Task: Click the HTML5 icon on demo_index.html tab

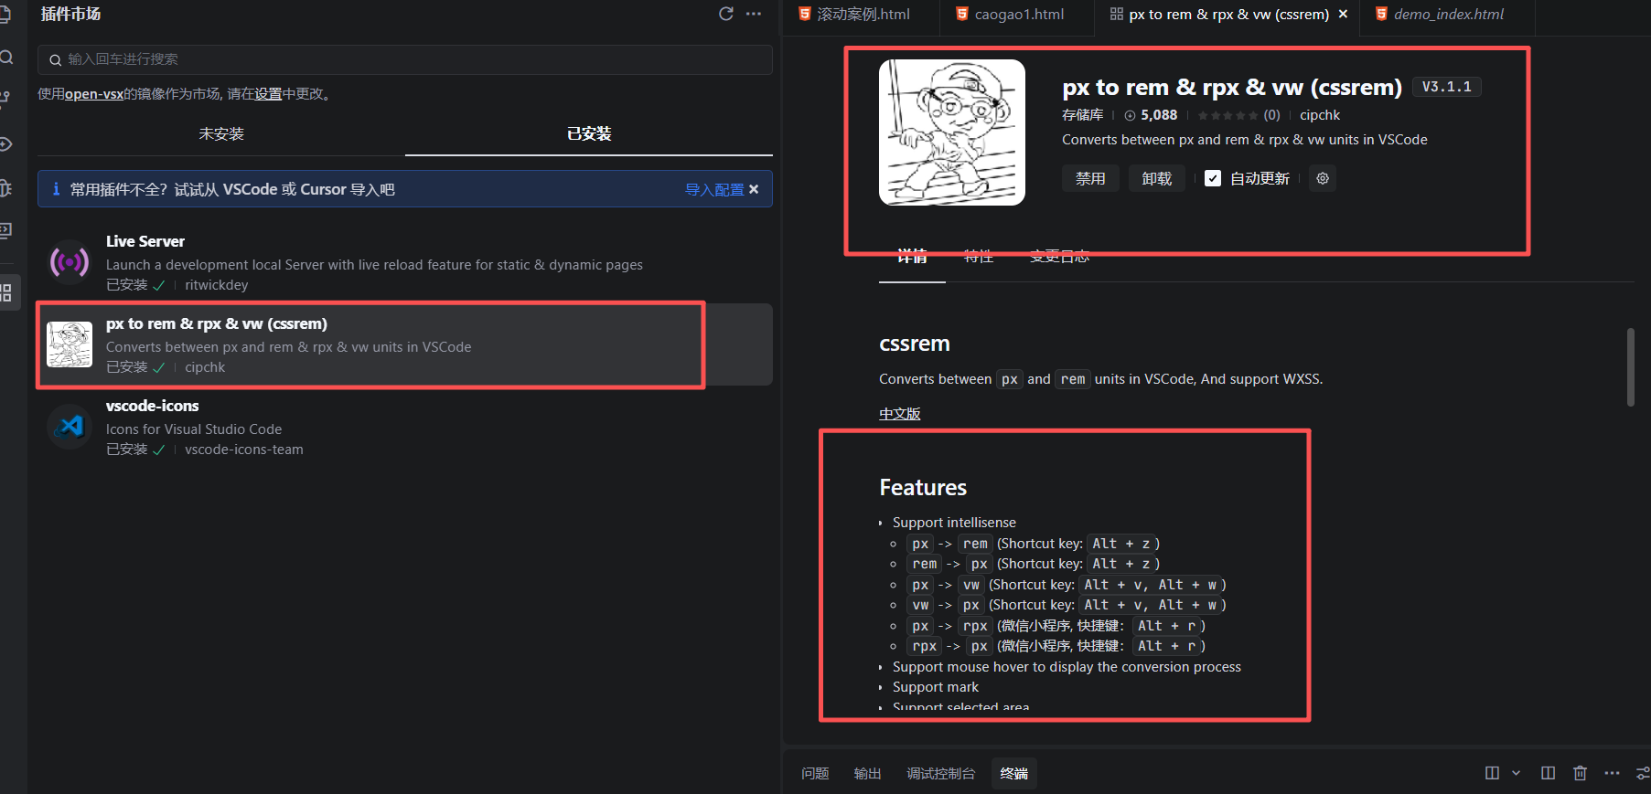Action: tap(1381, 14)
